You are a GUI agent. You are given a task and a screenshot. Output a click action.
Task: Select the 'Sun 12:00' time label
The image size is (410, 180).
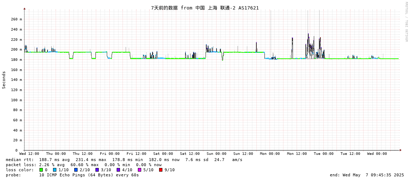(x=243, y=154)
